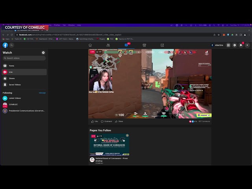This screenshot has height=189, width=252.
Task: Open Chrome three-dot menu
Action: coord(249,35)
